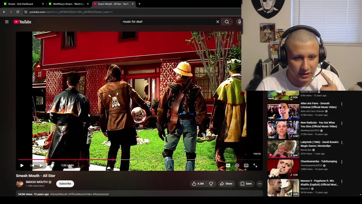
Task: Open options menu for Chumbawamba video
Action: click(x=342, y=162)
